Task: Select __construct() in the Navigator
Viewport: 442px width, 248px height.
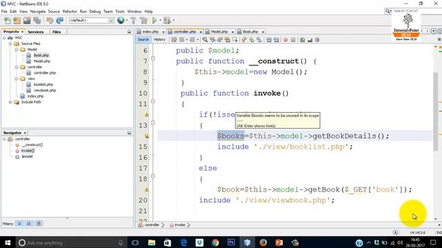Action: click(32, 145)
